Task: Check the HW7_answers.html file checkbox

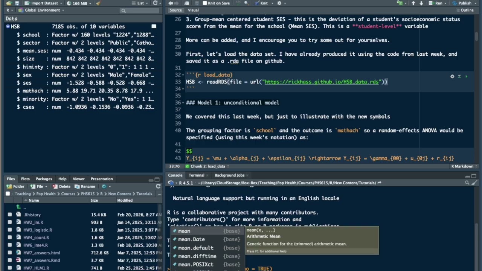Action: tap(10, 253)
